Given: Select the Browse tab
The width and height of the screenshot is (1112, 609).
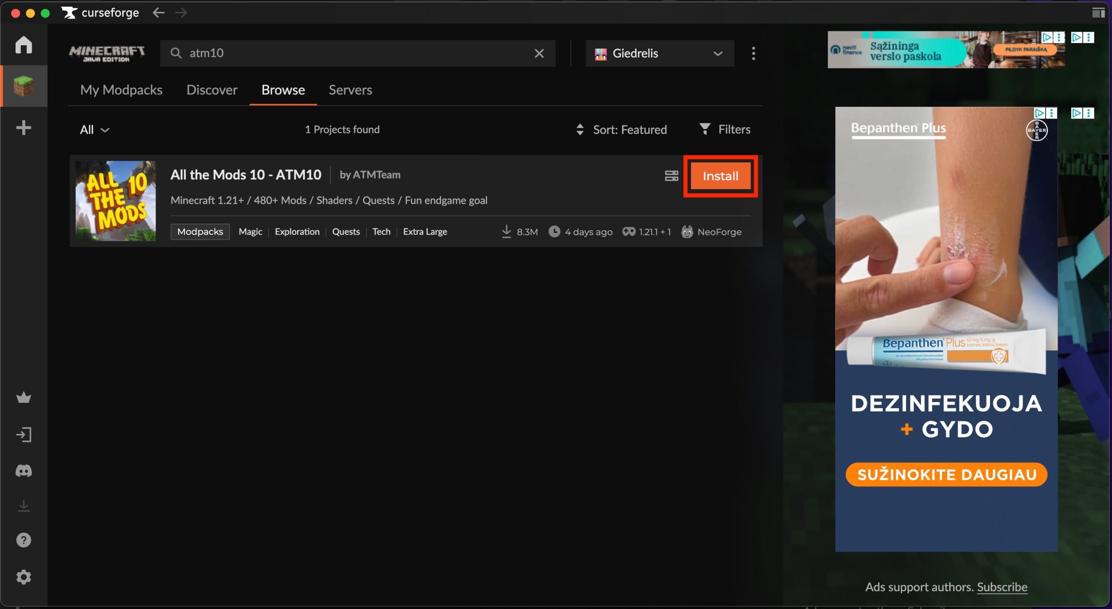Looking at the screenshot, I should coord(283,90).
